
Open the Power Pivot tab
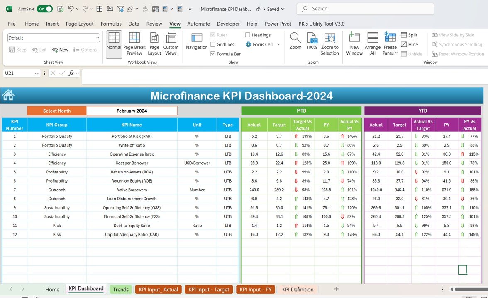(x=278, y=24)
